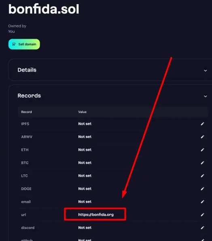Viewport: 212px width, 241px height.
Task: Click the bonfida.sol domain title
Action: pos(44,9)
